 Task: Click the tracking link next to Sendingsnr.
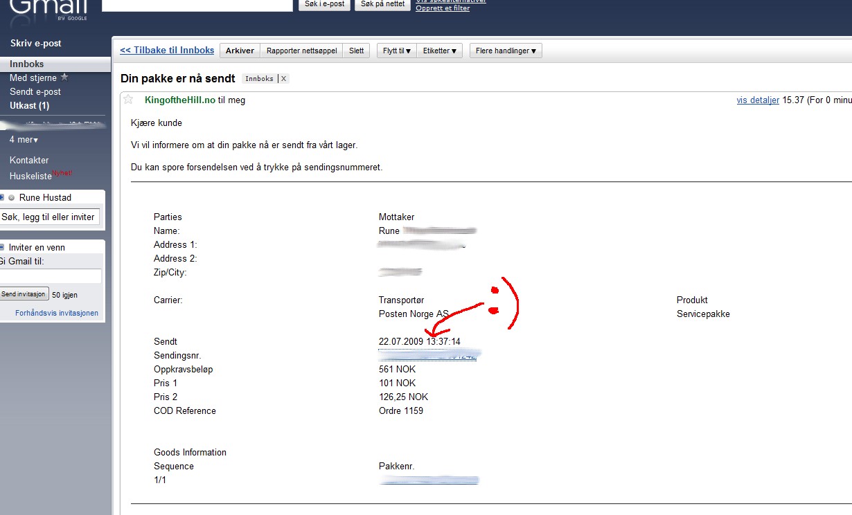429,355
